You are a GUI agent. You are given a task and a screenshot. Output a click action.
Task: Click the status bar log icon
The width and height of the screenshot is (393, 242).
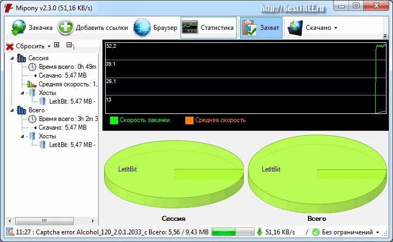pos(10,232)
